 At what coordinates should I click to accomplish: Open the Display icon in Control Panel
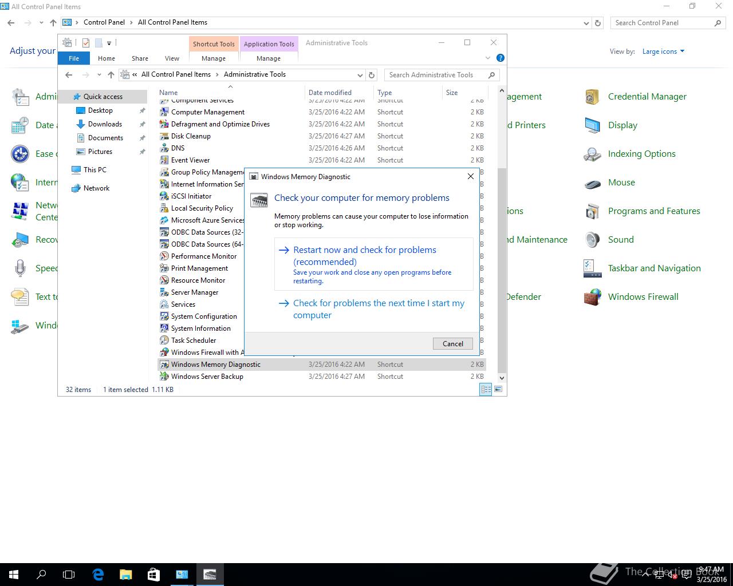click(x=592, y=125)
